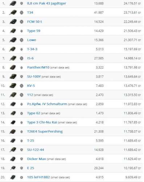Click the T34 tank thumbnail icon

[x=13, y=12]
